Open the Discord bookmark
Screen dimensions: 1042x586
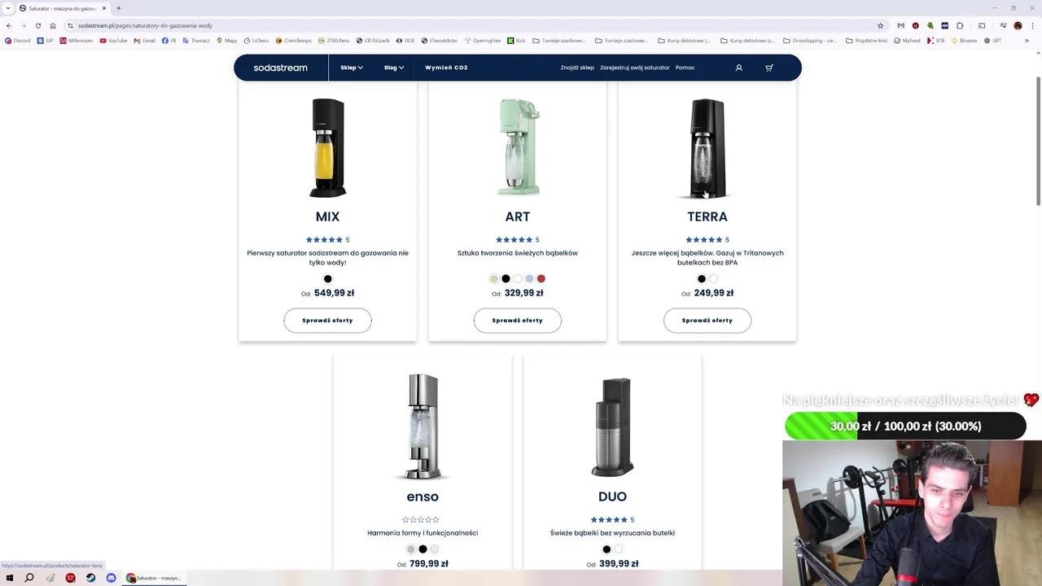[x=17, y=41]
